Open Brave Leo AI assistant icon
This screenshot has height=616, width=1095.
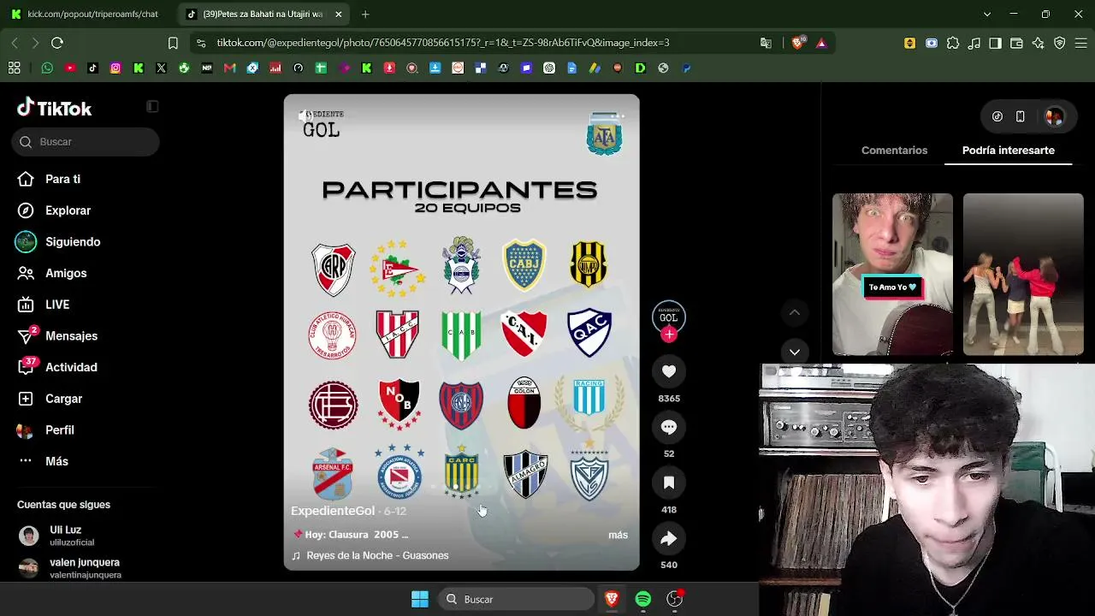[1038, 43]
